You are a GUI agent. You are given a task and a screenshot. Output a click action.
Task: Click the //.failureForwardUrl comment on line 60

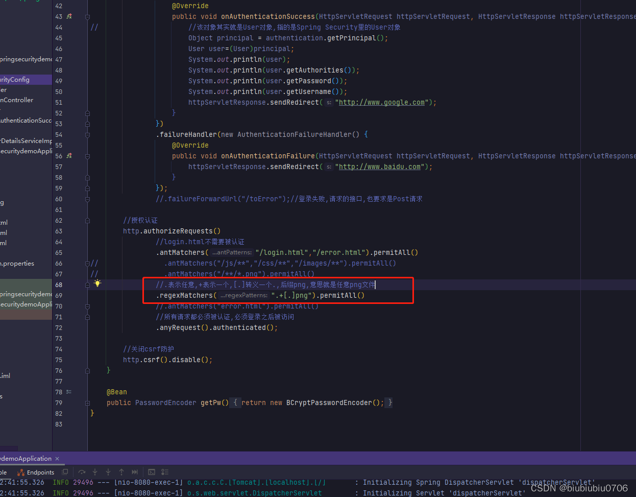[x=289, y=199]
